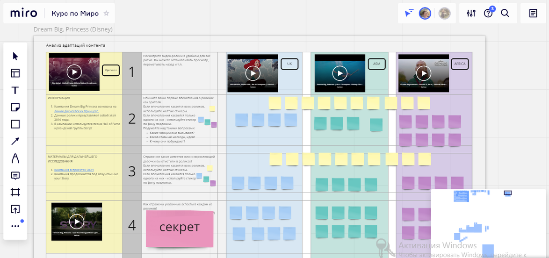This screenshot has width=549, height=258.
Task: Play the ASIA video
Action: [340, 73]
